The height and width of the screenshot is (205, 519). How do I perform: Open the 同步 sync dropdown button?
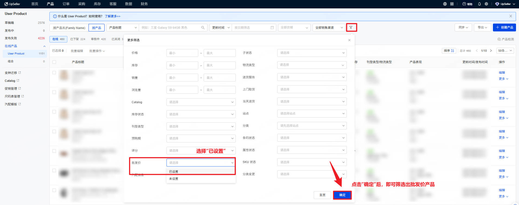[x=463, y=27]
